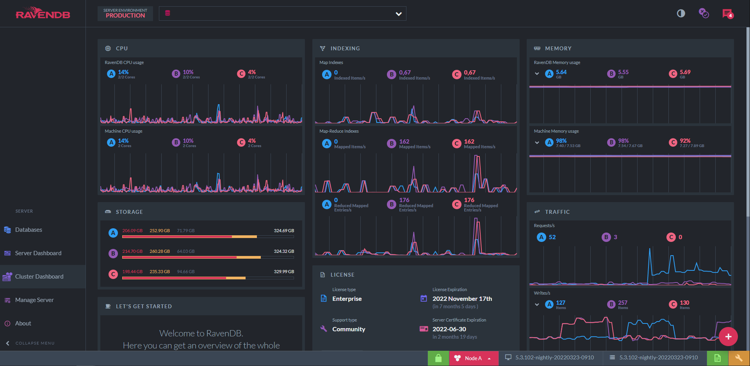The height and width of the screenshot is (366, 750).
Task: Open the notifications icon with badge
Action: click(728, 14)
